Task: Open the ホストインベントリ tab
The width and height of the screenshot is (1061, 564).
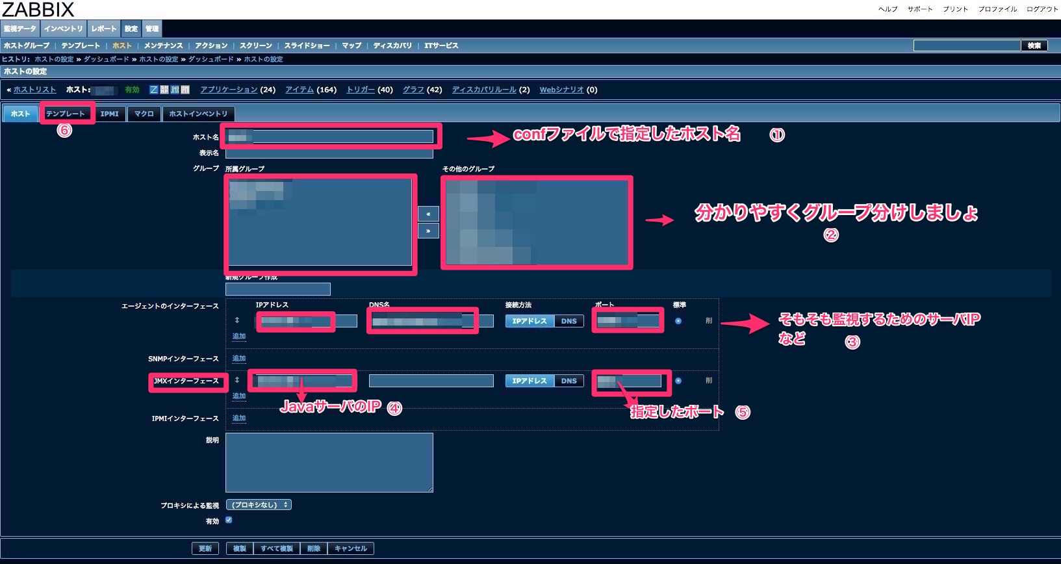Action: [x=198, y=114]
